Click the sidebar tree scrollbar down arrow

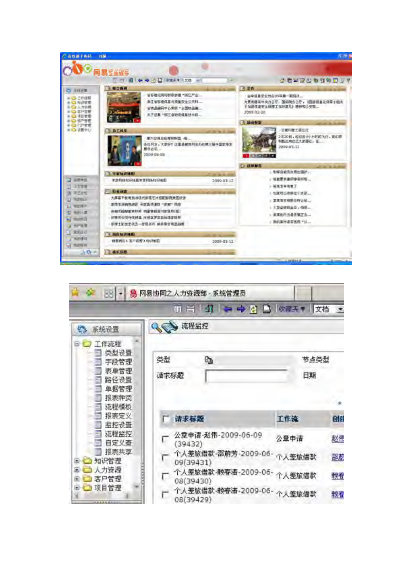[137, 486]
